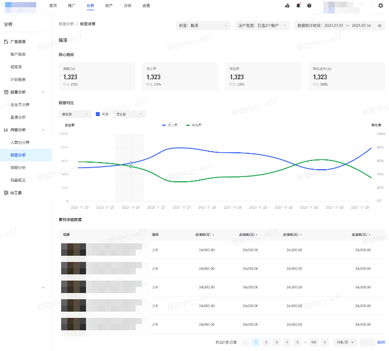Go to page 4 in pagination

[x=287, y=342]
